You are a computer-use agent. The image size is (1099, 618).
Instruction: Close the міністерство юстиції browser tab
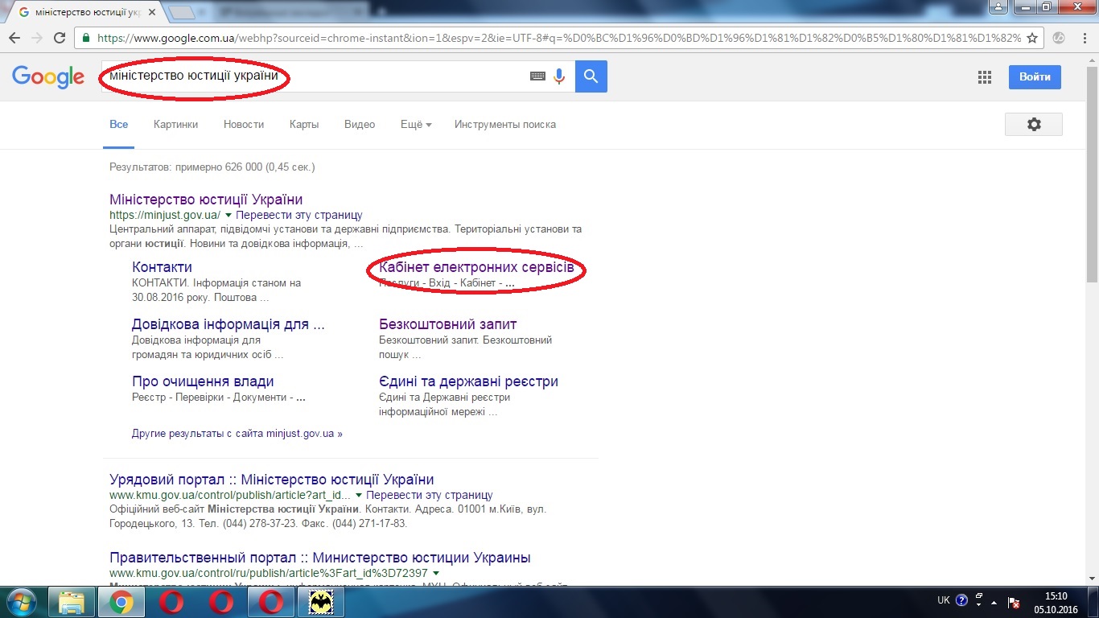(152, 13)
